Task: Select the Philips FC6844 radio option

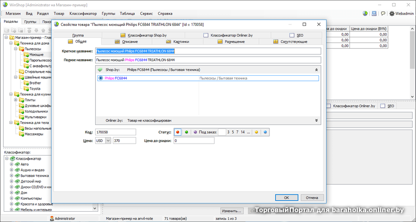Action: 100,78
